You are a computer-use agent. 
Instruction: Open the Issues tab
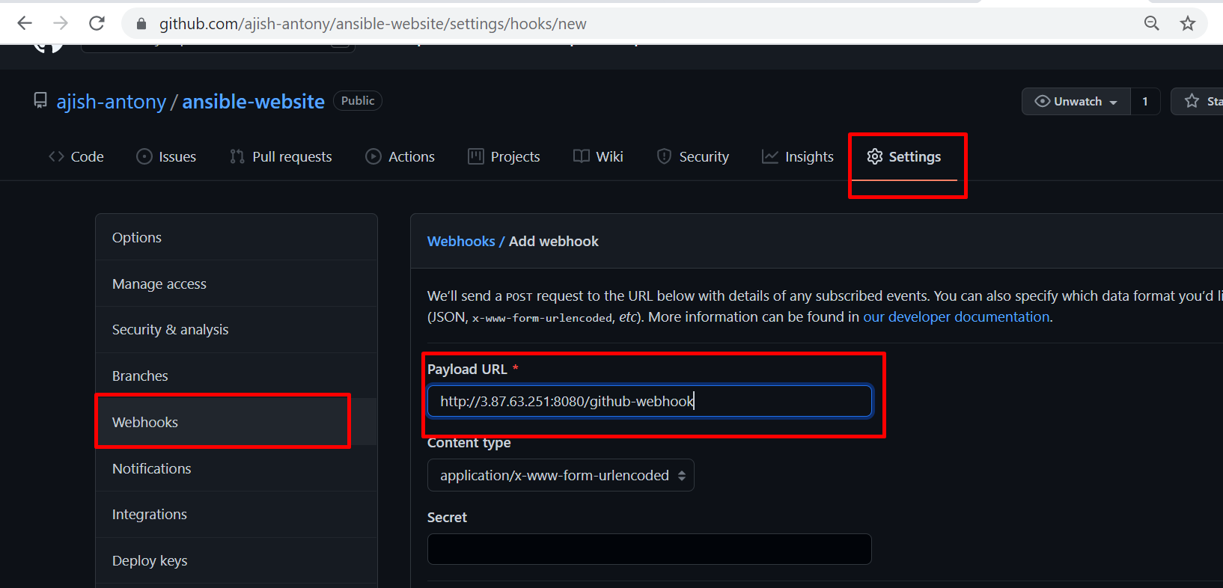166,157
